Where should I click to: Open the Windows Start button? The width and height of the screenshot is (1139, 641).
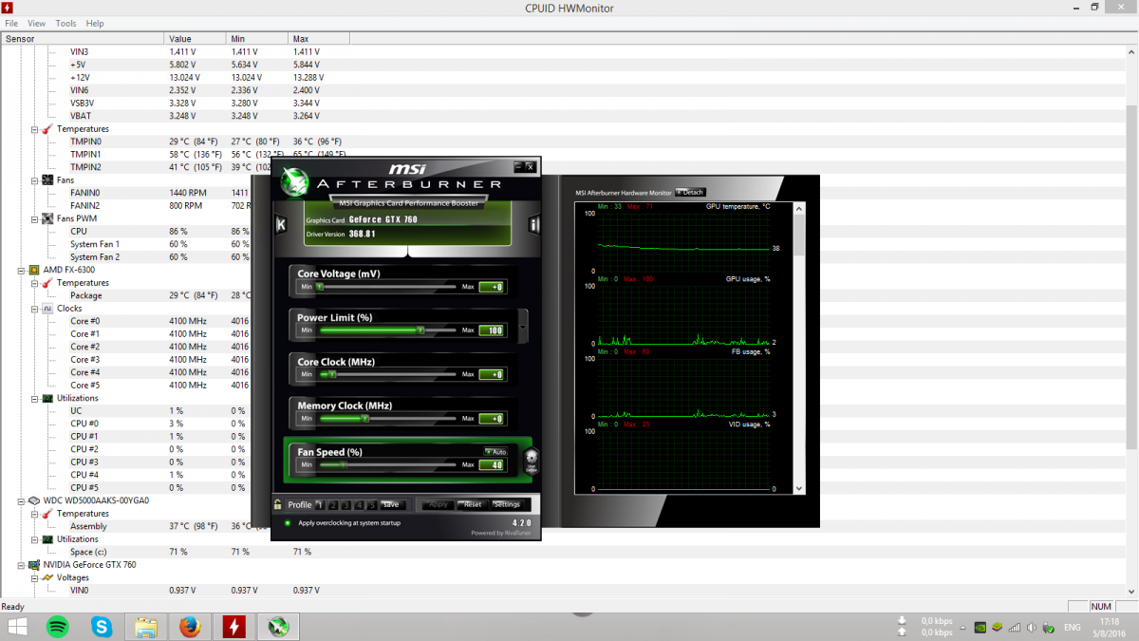pyautogui.click(x=18, y=627)
